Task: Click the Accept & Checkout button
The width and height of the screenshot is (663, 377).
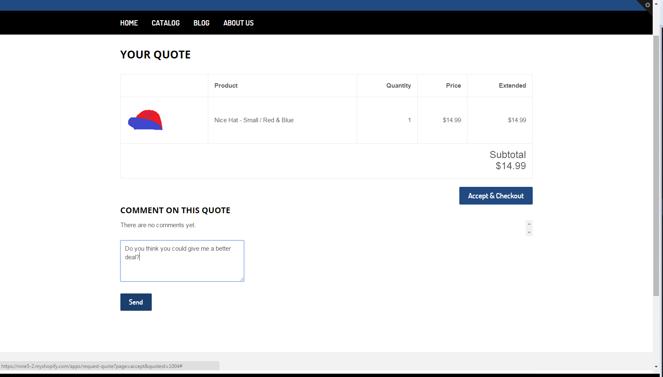Action: tap(496, 195)
